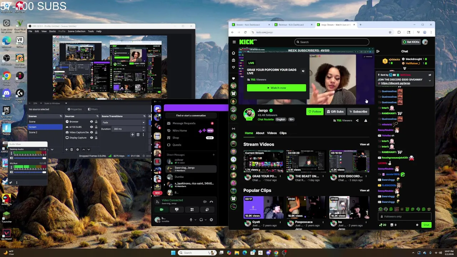Adjust the Desktop Audio volume slider
This screenshot has height=257, width=457.
[x=30, y=158]
